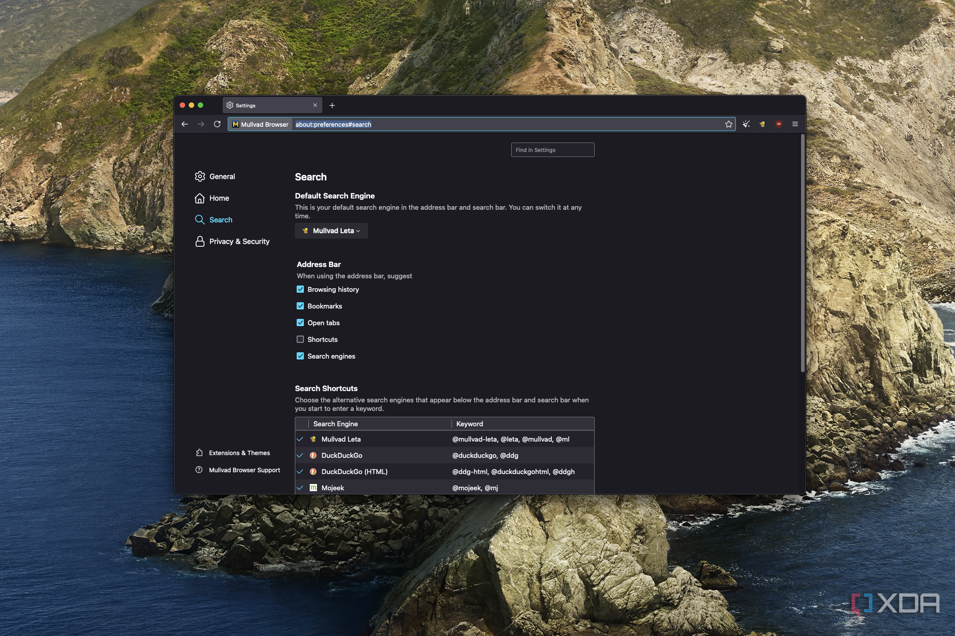955x636 pixels.
Task: Open Extensions & Themes link
Action: [x=239, y=453]
